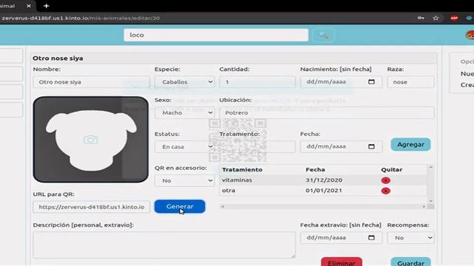The width and height of the screenshot is (474, 266).
Task: Click the date 01/01/2021
Action: click(324, 191)
